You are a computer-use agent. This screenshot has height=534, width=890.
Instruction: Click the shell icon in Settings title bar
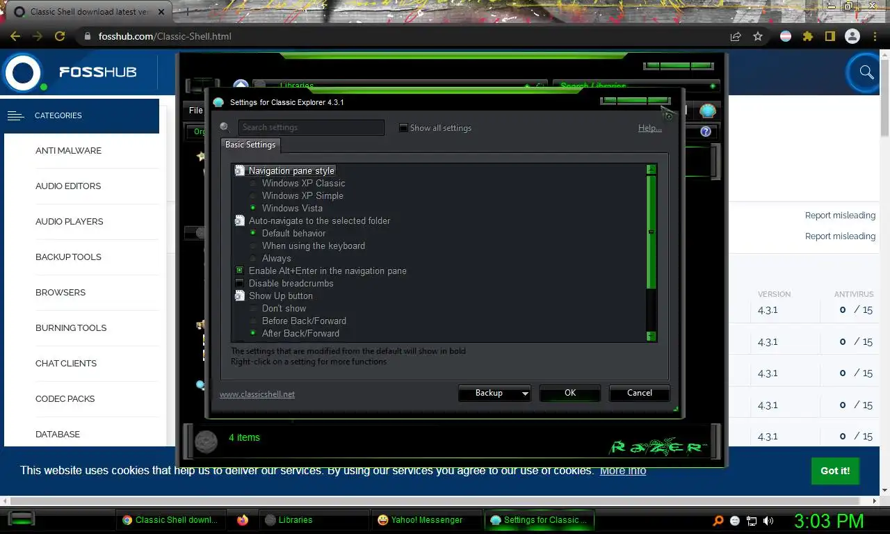point(218,102)
